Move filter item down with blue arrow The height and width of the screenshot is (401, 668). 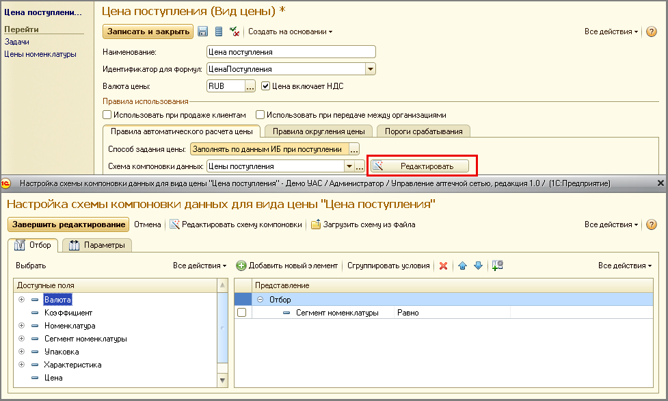(x=478, y=266)
